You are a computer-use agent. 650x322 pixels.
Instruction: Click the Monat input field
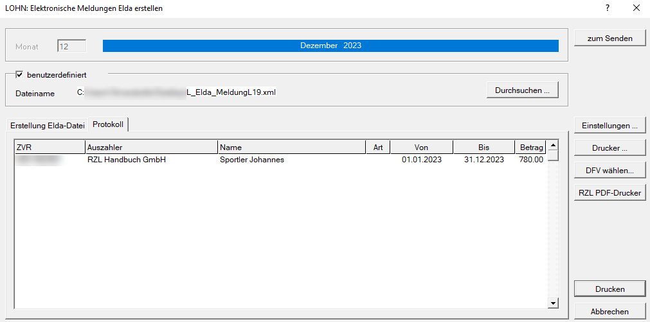tap(71, 46)
